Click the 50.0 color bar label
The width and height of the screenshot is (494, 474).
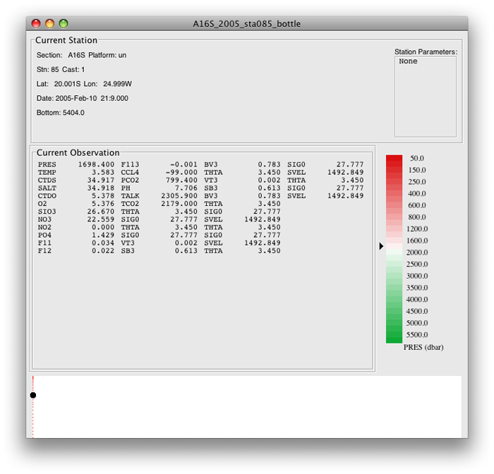pyautogui.click(x=417, y=158)
